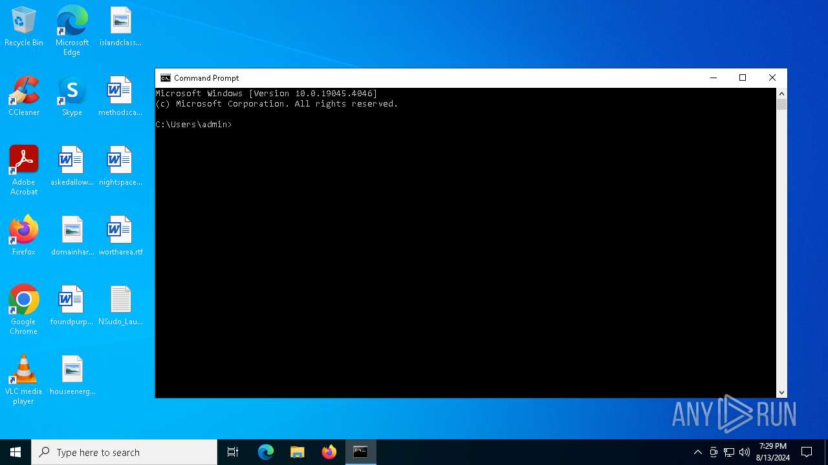Open the VLC media player shortcut
Screen dimensions: 828x465
pos(24,380)
